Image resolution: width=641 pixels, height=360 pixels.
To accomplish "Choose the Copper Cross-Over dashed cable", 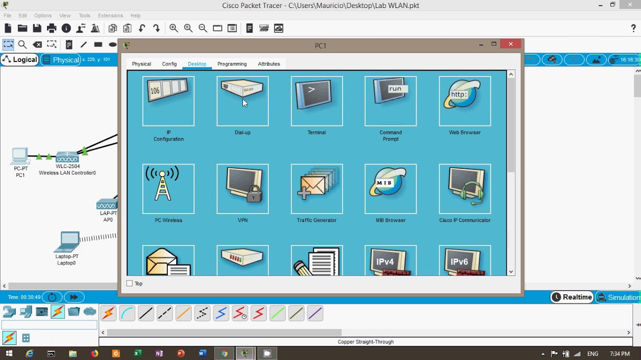I will pos(165,313).
